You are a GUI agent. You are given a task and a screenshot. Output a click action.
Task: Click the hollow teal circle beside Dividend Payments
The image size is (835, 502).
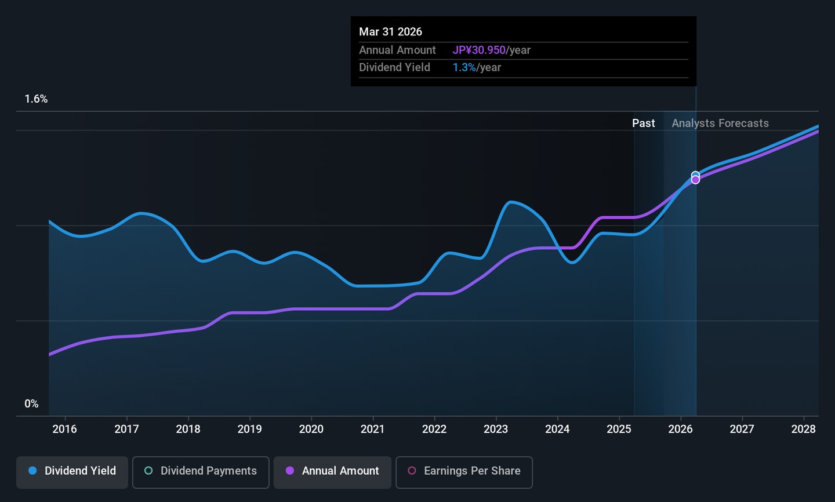[148, 471]
